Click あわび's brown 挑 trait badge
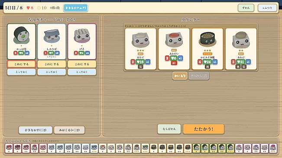Screen dimensions: 282x158 [238, 66]
